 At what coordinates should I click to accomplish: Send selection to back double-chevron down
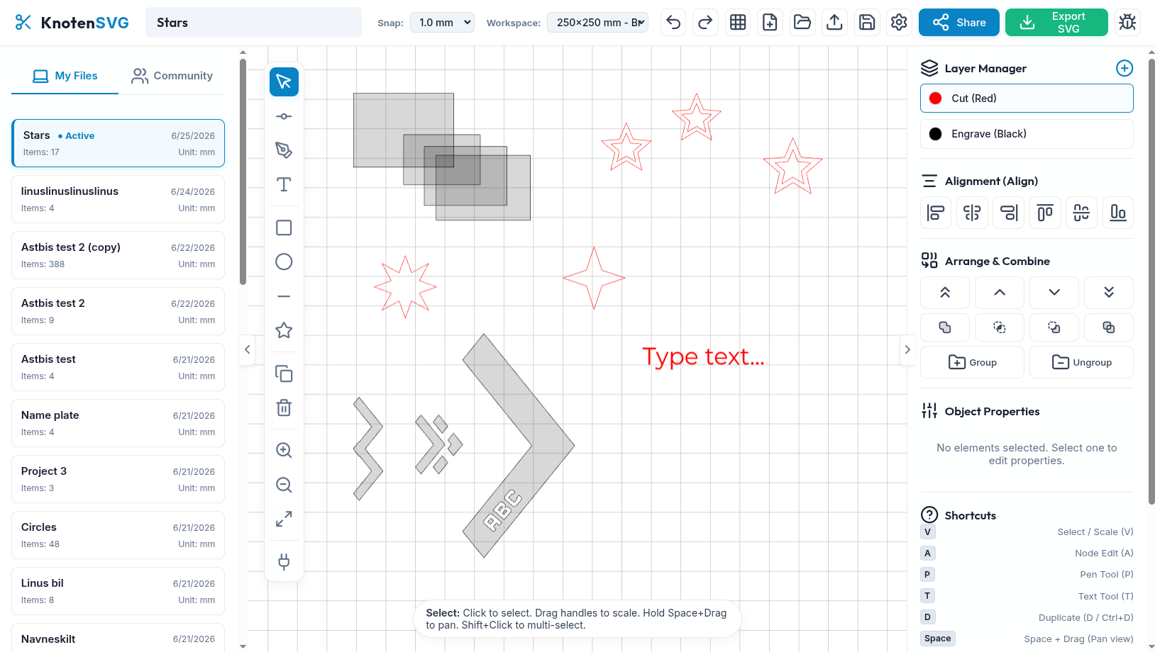[x=1109, y=293]
